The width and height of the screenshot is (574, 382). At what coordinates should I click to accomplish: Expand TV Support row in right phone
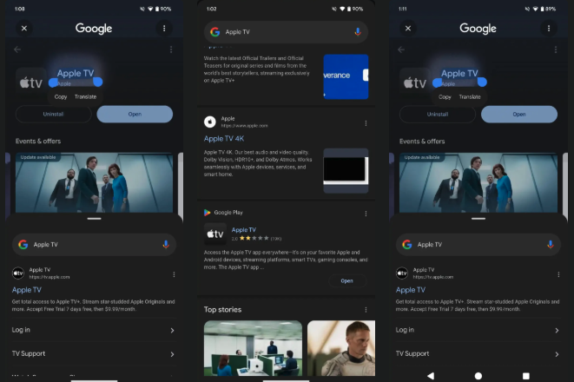pyautogui.click(x=478, y=354)
